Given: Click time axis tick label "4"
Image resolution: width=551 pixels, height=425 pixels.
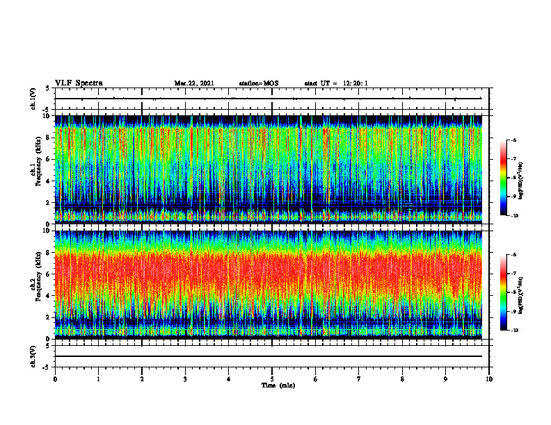Looking at the screenshot, I should point(228,379).
